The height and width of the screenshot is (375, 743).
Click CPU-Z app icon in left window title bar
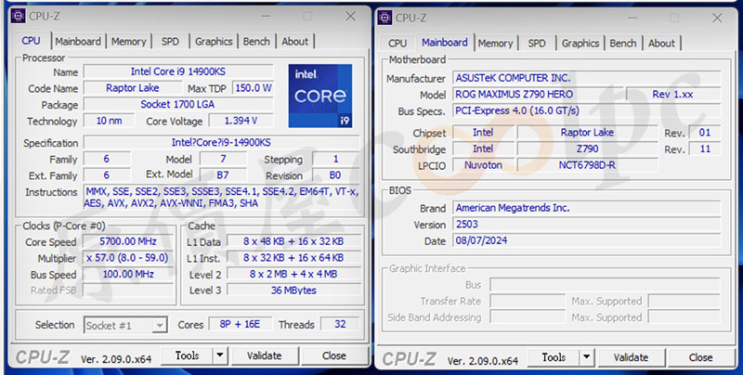click(18, 16)
